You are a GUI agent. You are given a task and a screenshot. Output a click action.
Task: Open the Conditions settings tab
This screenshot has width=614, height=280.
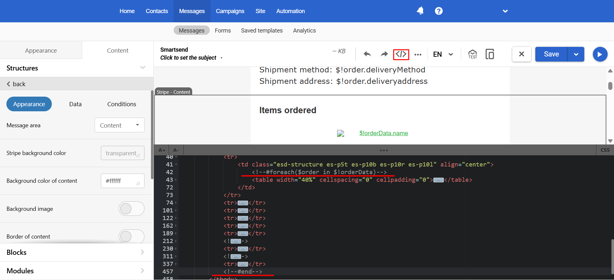pyautogui.click(x=122, y=104)
